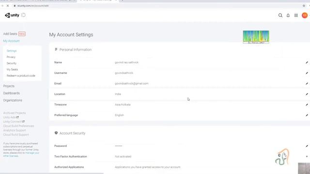Open the Security sub-item

pyautogui.click(x=11, y=63)
